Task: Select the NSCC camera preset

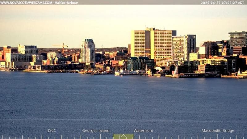Action: tap(51, 130)
